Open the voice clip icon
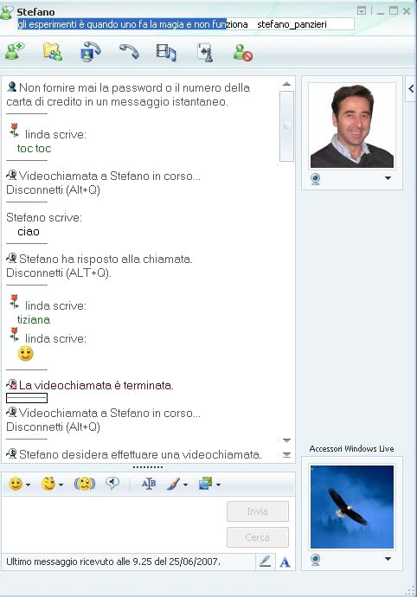Image resolution: width=417 pixels, height=597 pixels. click(x=112, y=483)
